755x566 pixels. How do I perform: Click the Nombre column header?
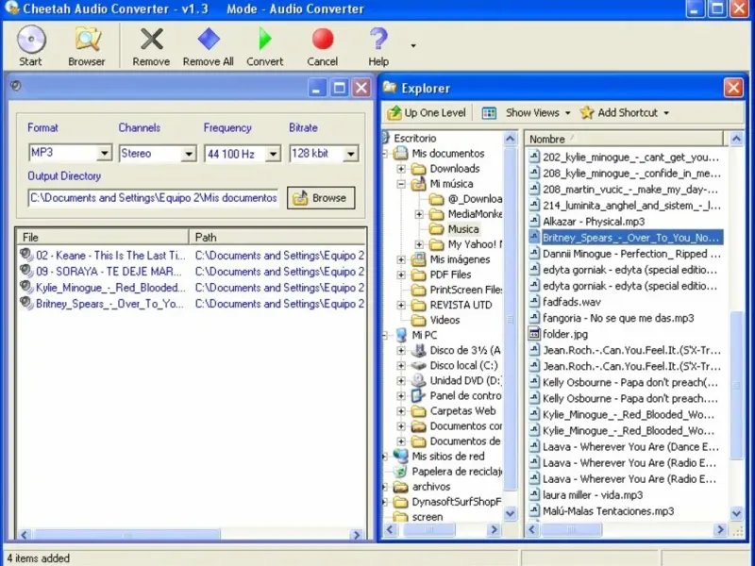547,139
